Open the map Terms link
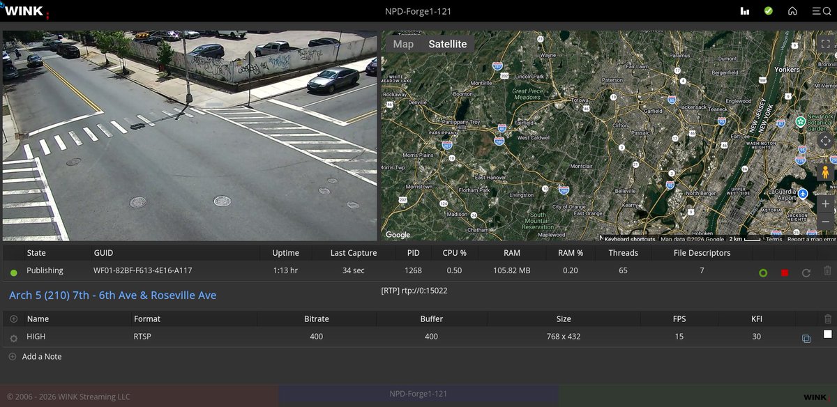Image resolution: width=837 pixels, height=407 pixels. (x=774, y=239)
